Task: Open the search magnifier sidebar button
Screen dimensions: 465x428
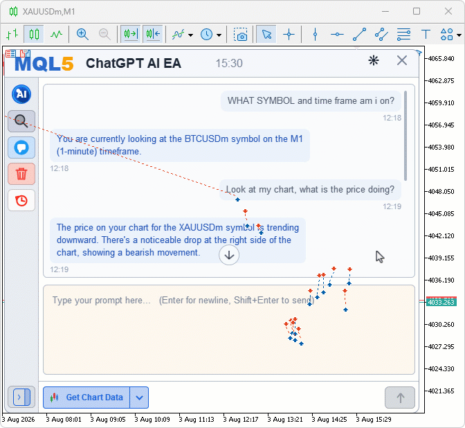Action: tap(21, 121)
